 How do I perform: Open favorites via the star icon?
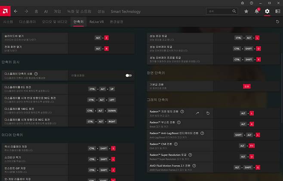[x=246, y=11]
